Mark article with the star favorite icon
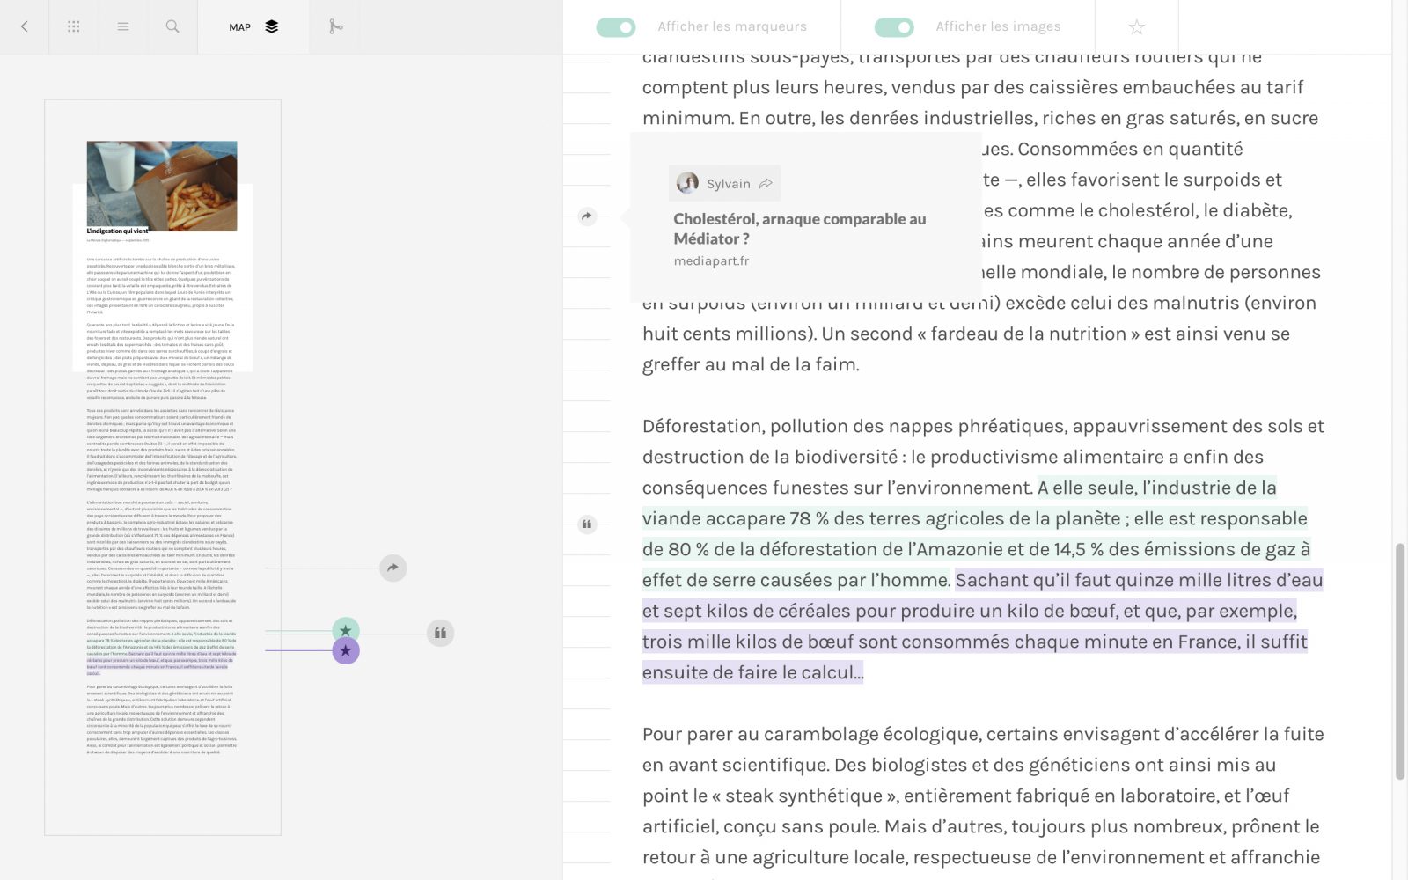This screenshot has width=1408, height=880. pyautogui.click(x=1136, y=27)
